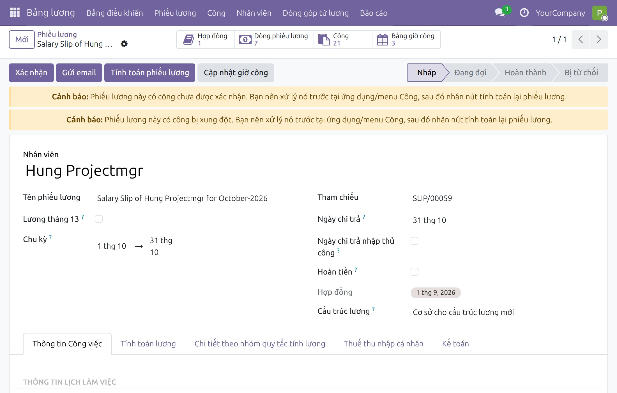Screen dimensions: 617x393
Task: Go to next record arrow
Action: tap(599, 40)
